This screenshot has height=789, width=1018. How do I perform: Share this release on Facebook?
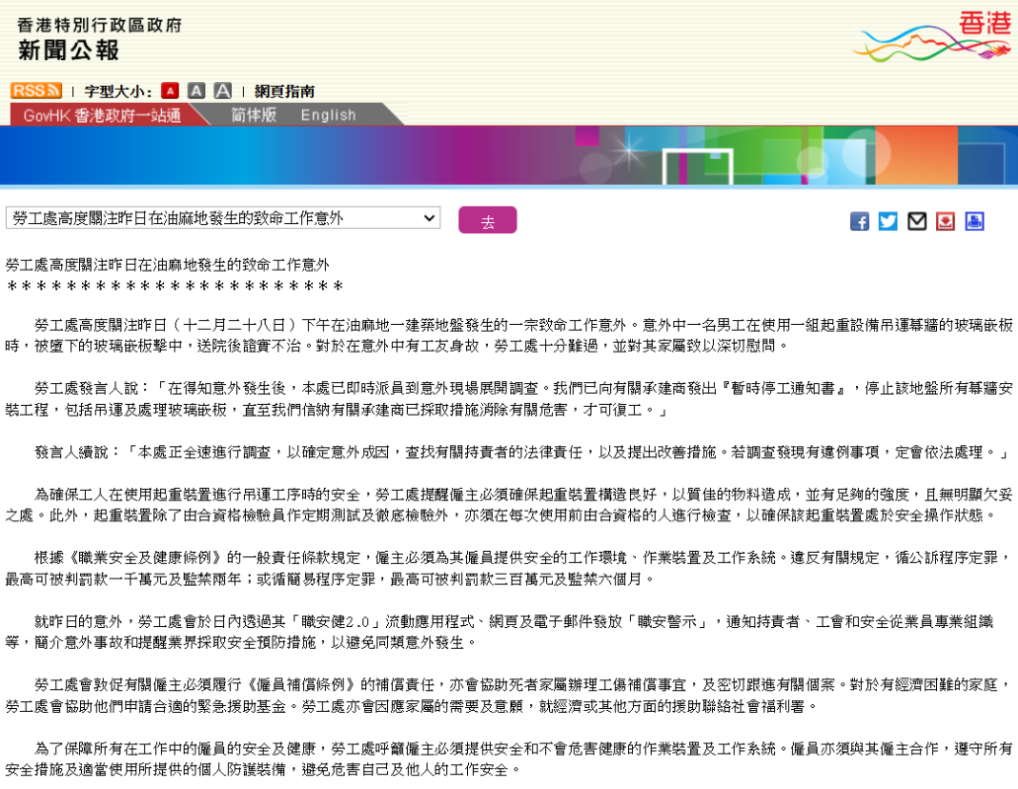click(x=860, y=221)
